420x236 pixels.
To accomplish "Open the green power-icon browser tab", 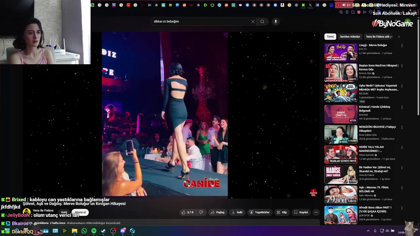I will click(212, 5).
